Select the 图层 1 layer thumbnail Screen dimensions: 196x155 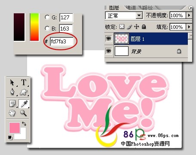(x=122, y=39)
